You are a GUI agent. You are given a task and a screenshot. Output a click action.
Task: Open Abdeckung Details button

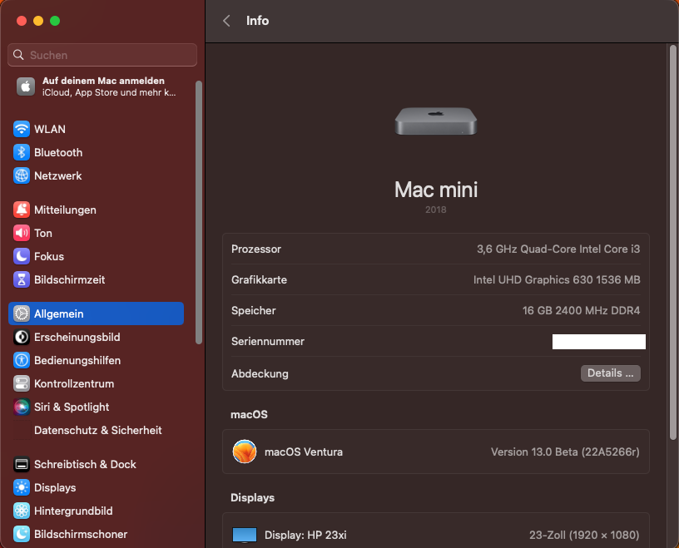(611, 373)
